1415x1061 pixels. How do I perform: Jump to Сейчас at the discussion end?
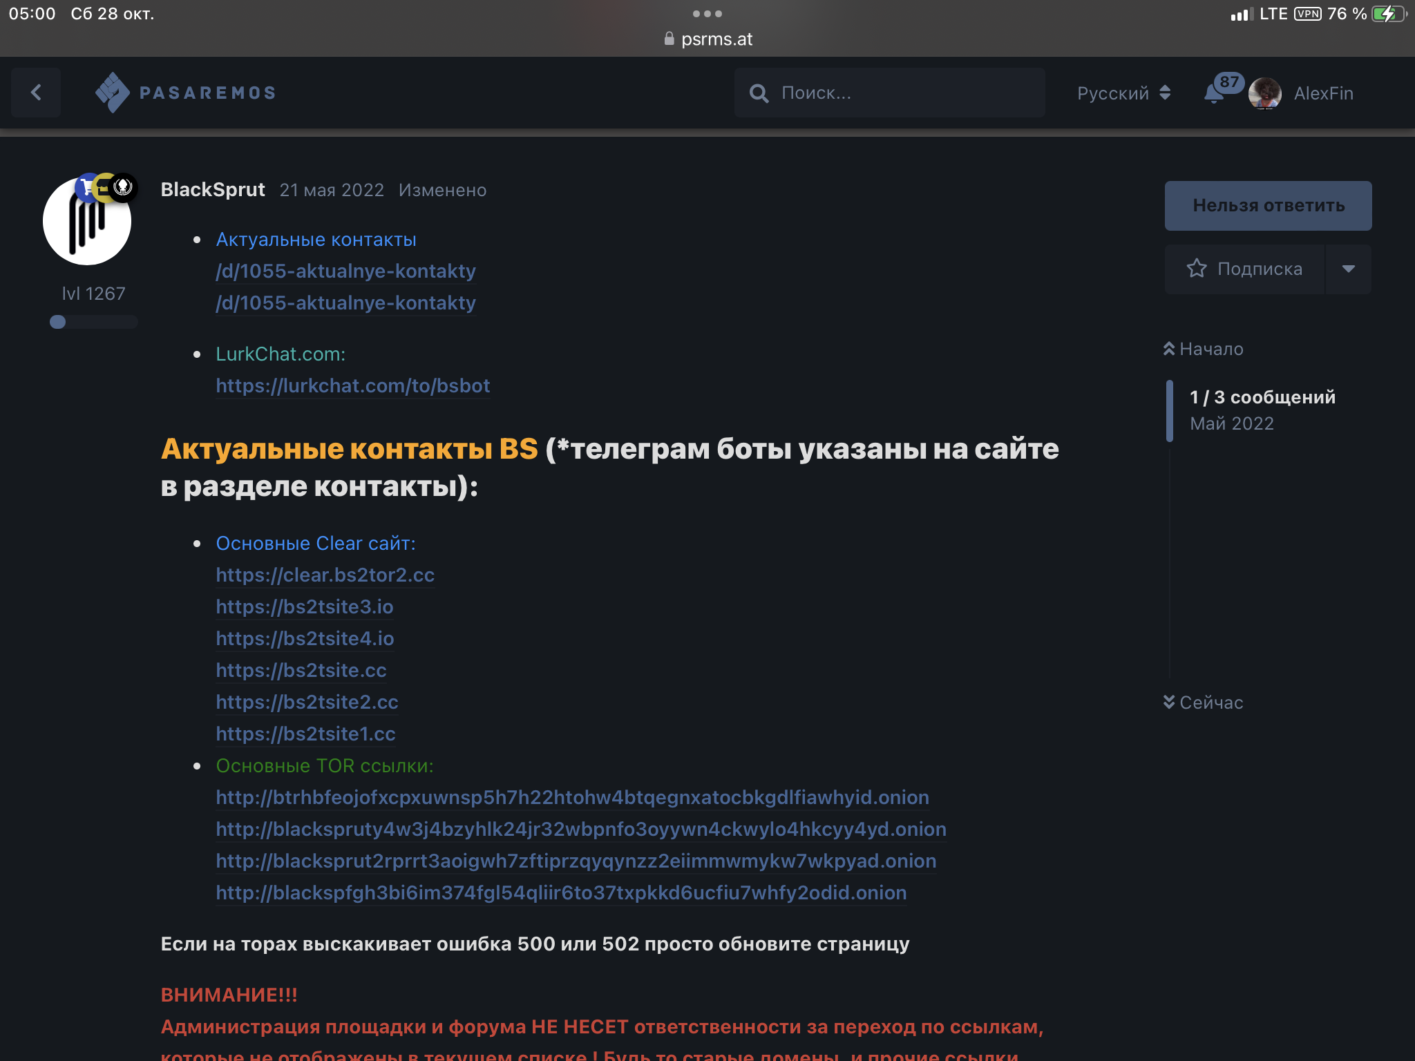[x=1203, y=702]
